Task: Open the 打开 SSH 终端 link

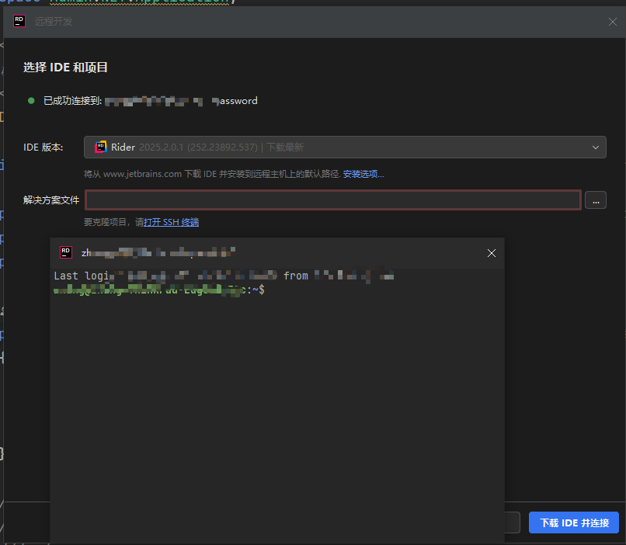Action: coord(171,222)
